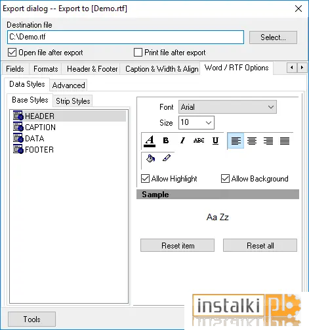Image resolution: width=309 pixels, height=330 pixels.
Task: Click the FOOTER style icon
Action: [18, 149]
